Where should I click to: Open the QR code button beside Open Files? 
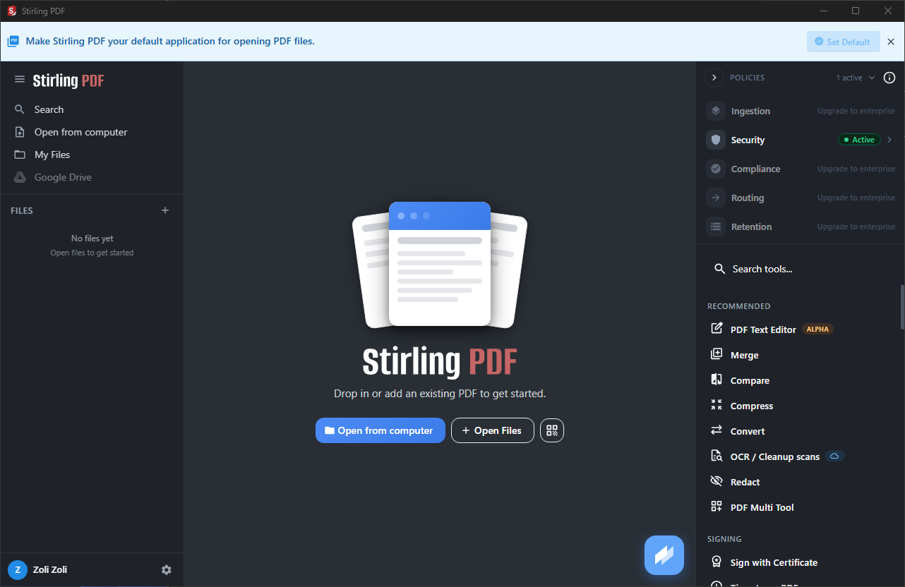point(552,430)
